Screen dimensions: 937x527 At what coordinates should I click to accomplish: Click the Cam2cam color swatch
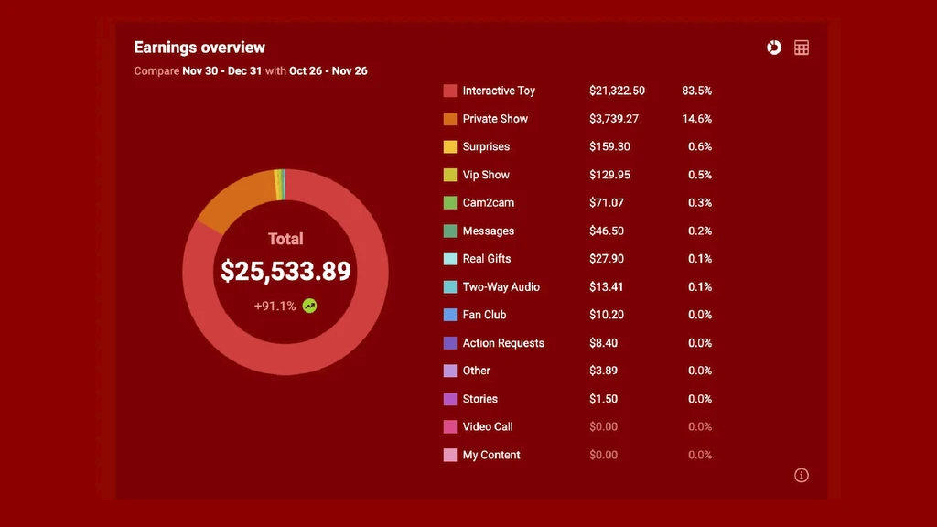(450, 202)
